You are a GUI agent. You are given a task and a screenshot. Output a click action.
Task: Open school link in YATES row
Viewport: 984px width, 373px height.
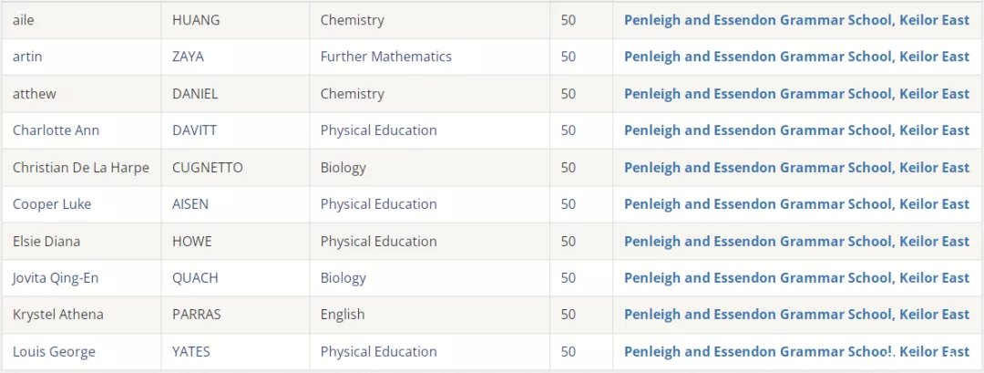pos(796,351)
